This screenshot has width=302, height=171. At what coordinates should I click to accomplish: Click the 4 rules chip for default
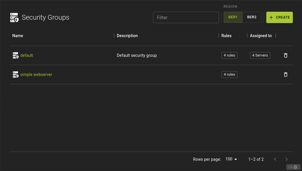(229, 55)
